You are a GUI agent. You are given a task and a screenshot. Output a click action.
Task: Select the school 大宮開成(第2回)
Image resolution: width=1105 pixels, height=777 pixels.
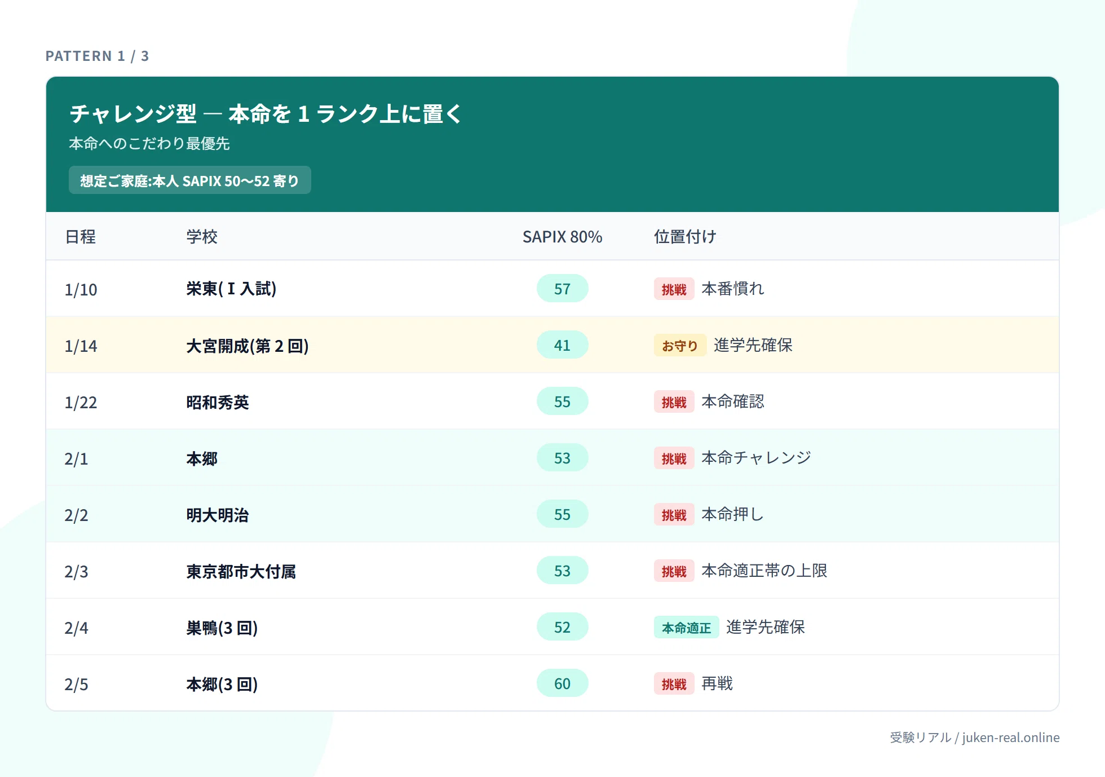pyautogui.click(x=247, y=346)
